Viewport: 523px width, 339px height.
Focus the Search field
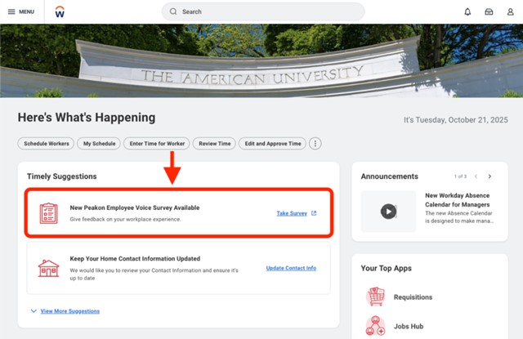pos(263,11)
